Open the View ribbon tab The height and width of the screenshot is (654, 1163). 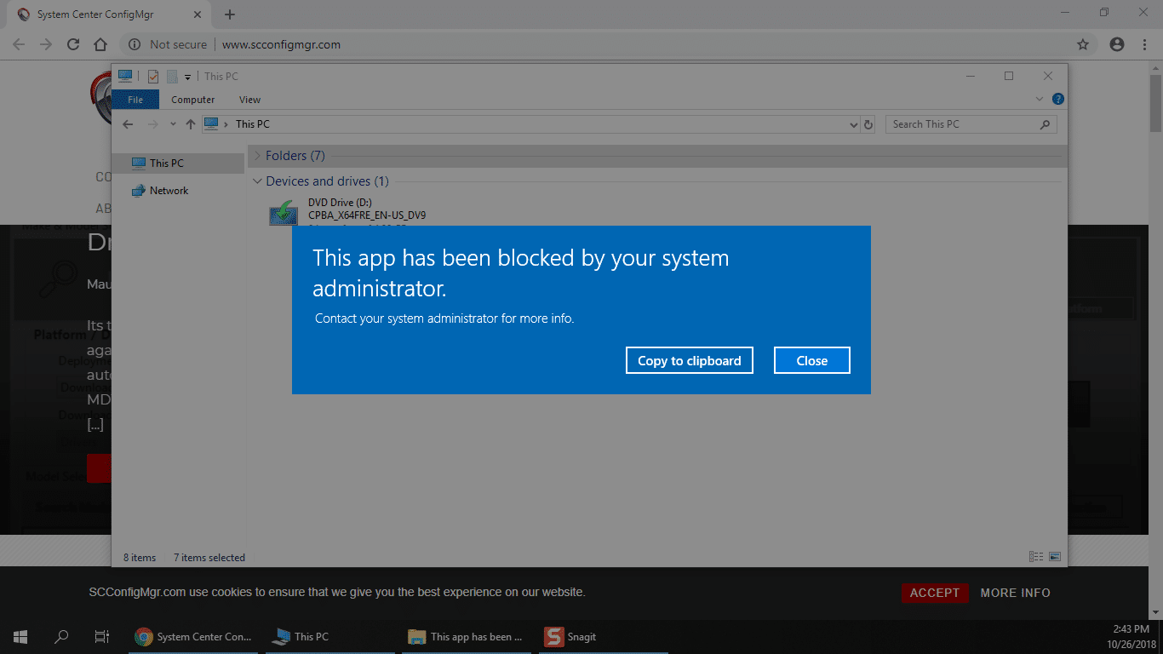[249, 100]
